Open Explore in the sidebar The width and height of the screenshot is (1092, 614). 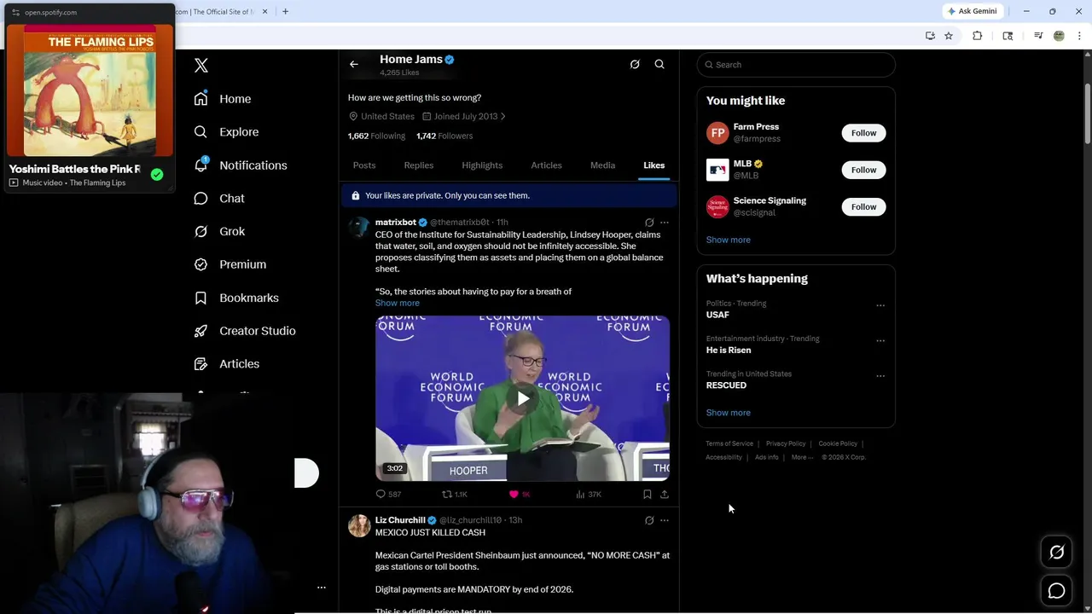point(226,132)
